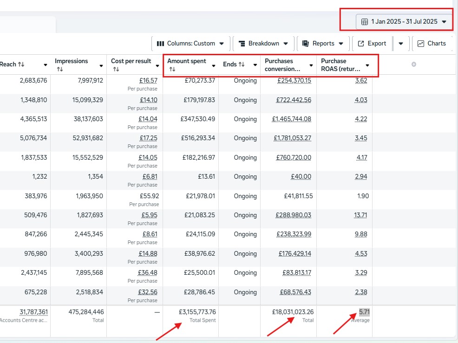Sort the Amount spent column arrows
Viewport: 458px width, 343px height.
click(172, 69)
